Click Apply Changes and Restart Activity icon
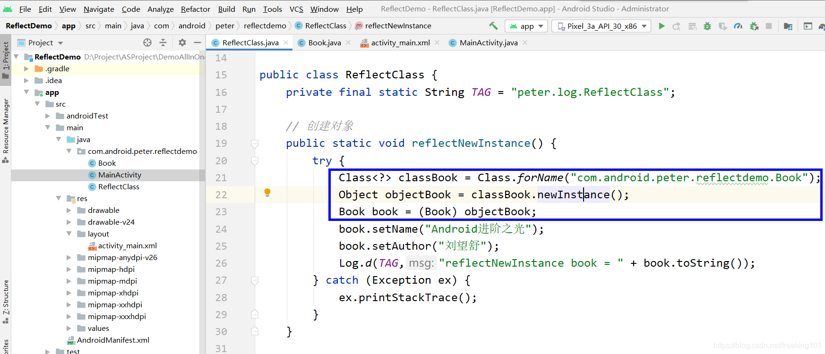The height and width of the screenshot is (354, 825). coord(677,26)
